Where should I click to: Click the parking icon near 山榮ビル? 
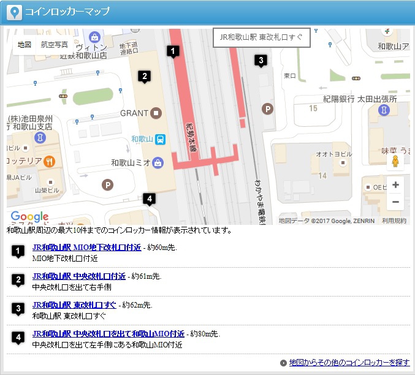108,184
